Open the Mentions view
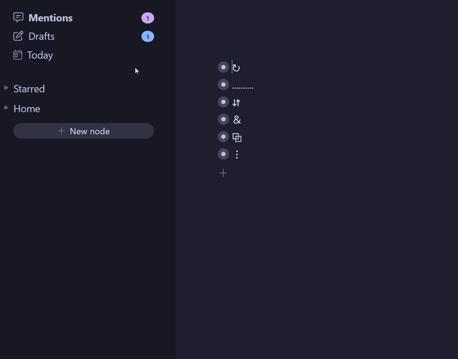The height and width of the screenshot is (359, 458). point(50,18)
